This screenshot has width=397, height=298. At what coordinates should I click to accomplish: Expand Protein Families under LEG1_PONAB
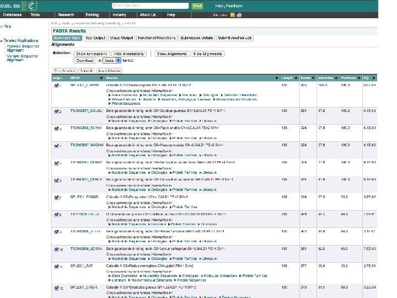tap(183, 207)
